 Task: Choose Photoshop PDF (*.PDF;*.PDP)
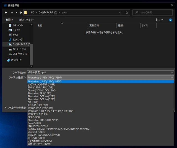[x=100, y=120]
